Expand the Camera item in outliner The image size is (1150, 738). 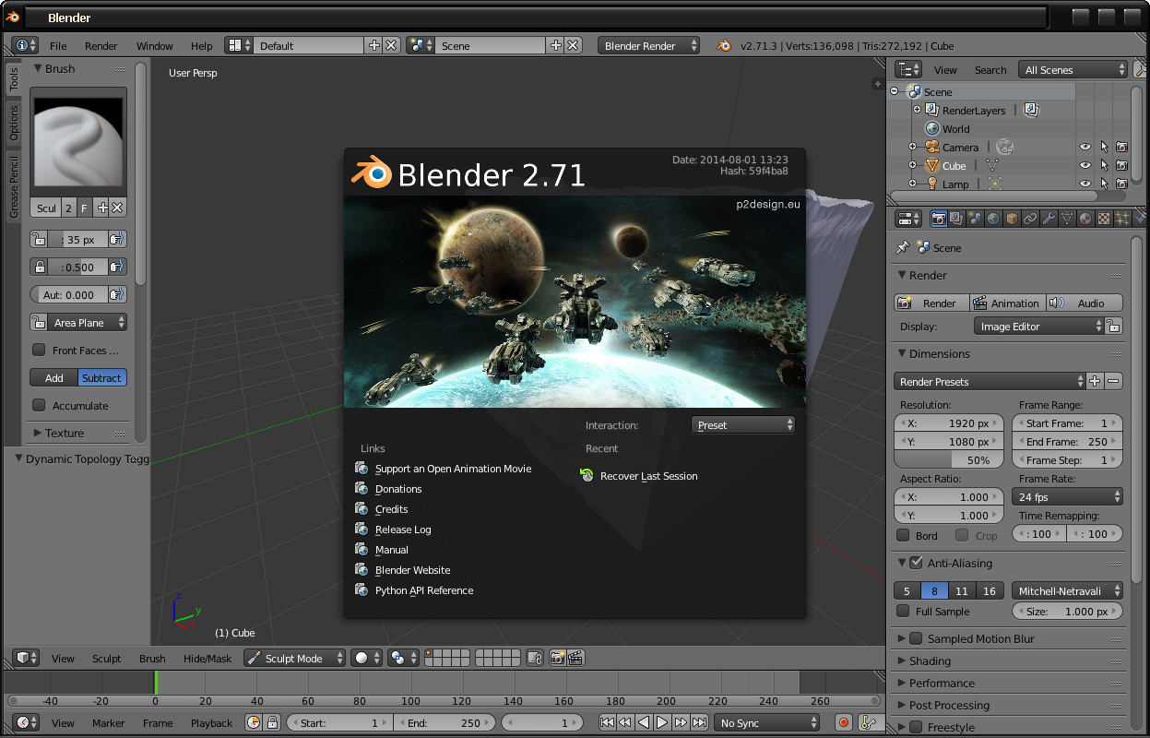coord(912,148)
